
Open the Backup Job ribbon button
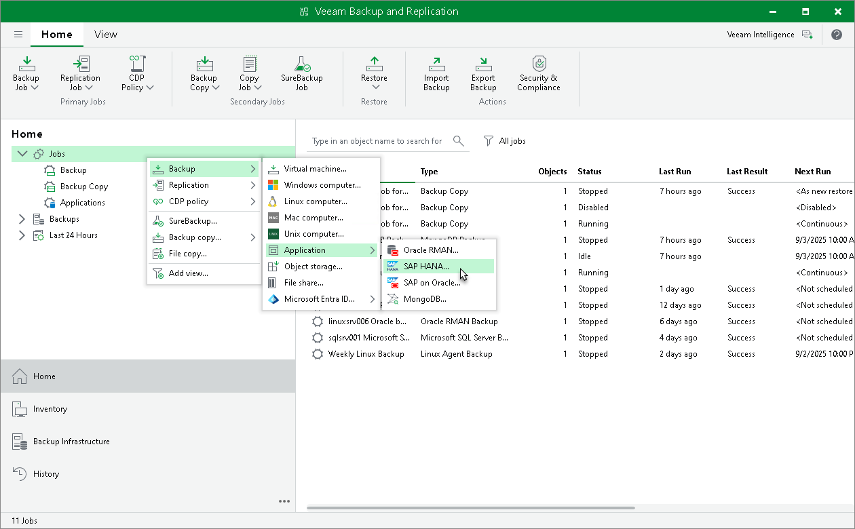click(x=26, y=73)
